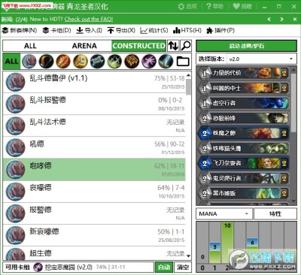Switch to ARENA deck tab
The height and width of the screenshot is (275, 301).
click(84, 46)
